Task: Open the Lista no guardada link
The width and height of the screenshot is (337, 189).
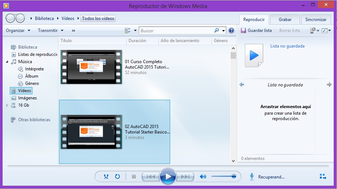Action: pyautogui.click(x=287, y=46)
